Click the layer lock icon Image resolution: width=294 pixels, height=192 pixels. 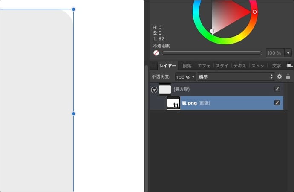point(288,77)
